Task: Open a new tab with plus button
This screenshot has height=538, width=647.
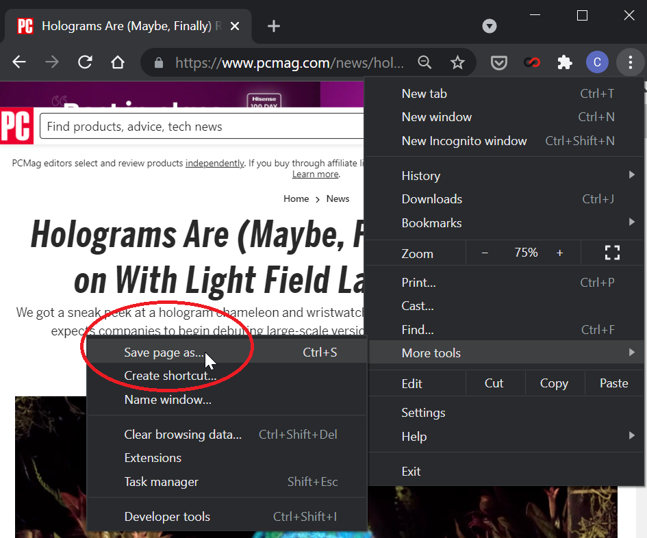Action: coord(274,26)
